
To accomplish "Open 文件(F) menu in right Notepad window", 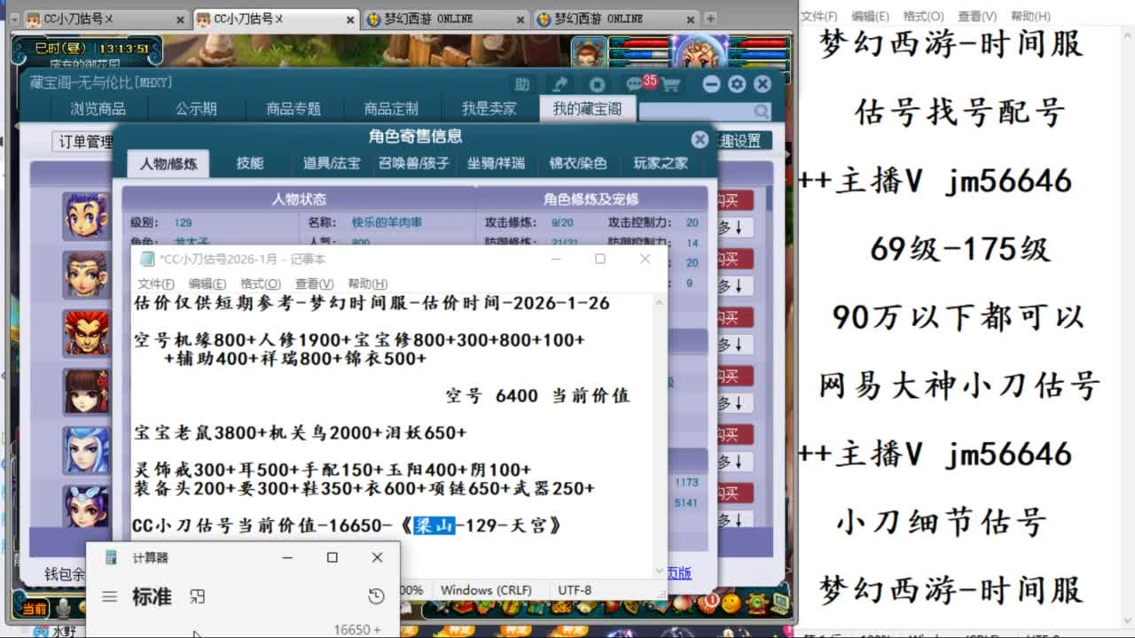I will click(x=819, y=16).
